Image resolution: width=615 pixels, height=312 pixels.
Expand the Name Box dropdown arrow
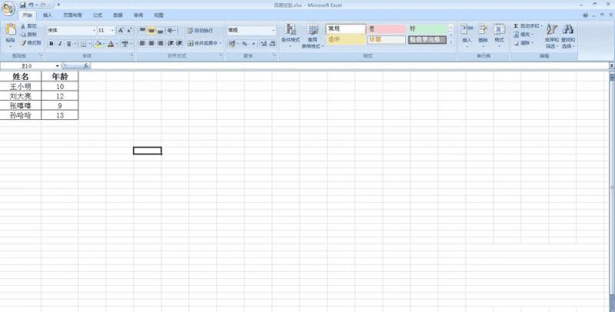[57, 66]
